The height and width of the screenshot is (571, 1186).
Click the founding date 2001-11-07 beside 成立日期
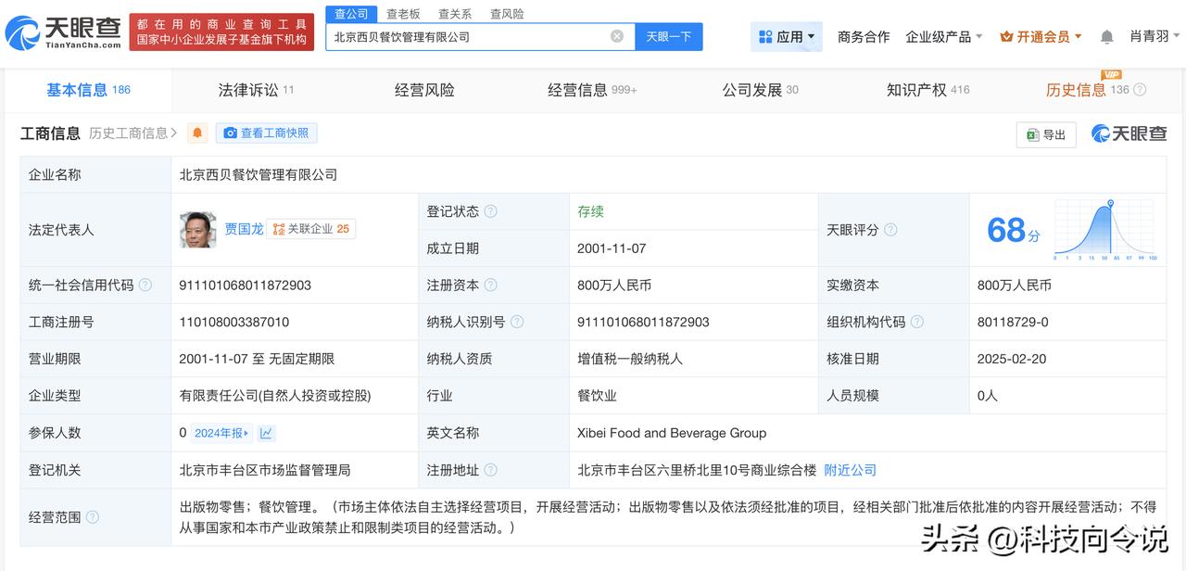[x=612, y=248]
